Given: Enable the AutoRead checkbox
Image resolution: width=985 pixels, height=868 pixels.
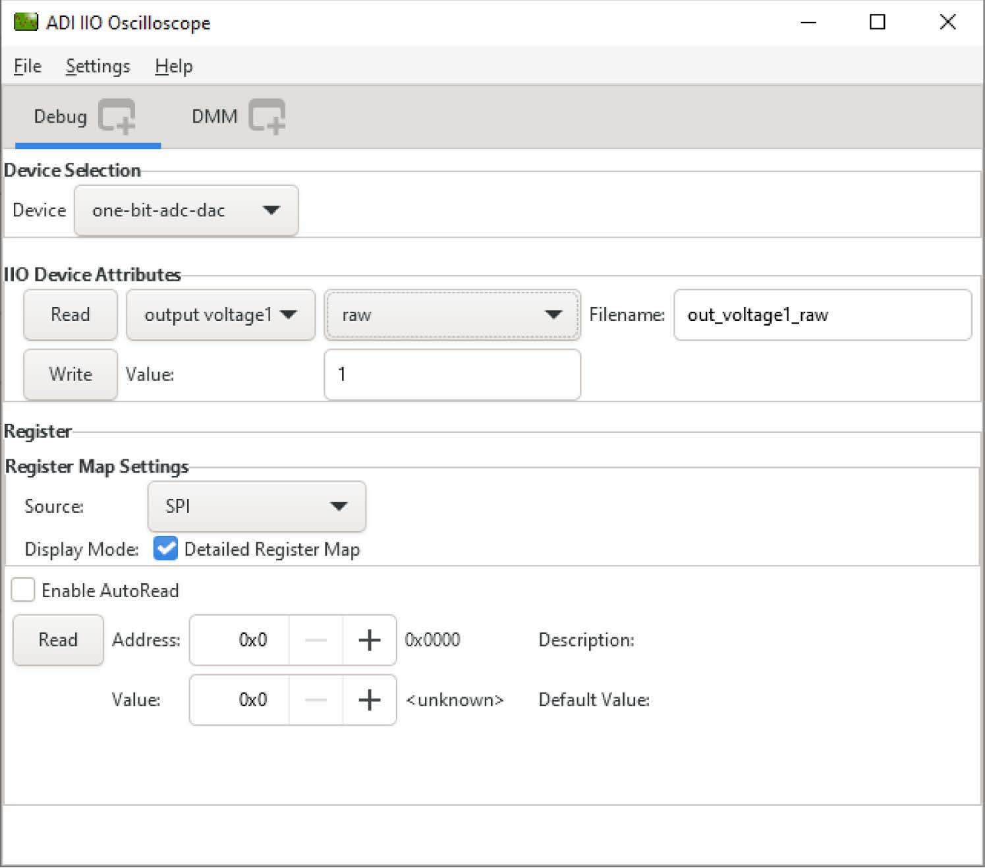Looking at the screenshot, I should coord(23,590).
